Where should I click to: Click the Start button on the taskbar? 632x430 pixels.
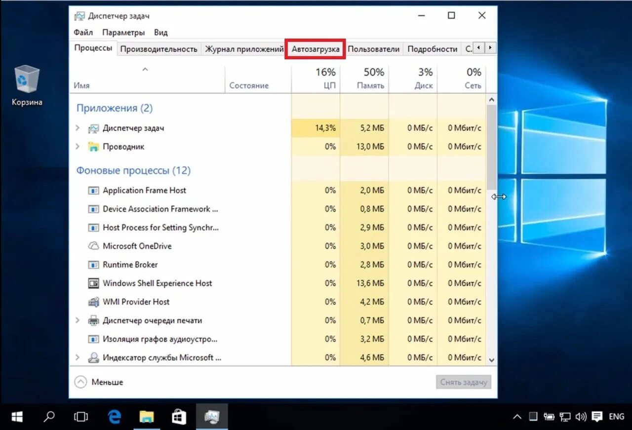(x=17, y=417)
